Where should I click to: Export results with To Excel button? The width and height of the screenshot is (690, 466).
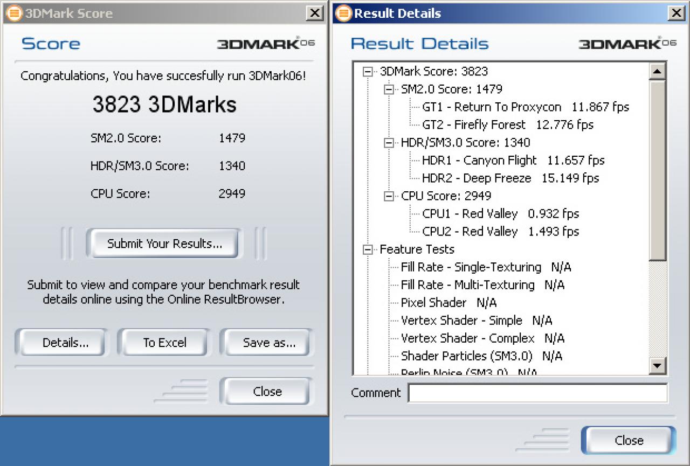tap(164, 343)
